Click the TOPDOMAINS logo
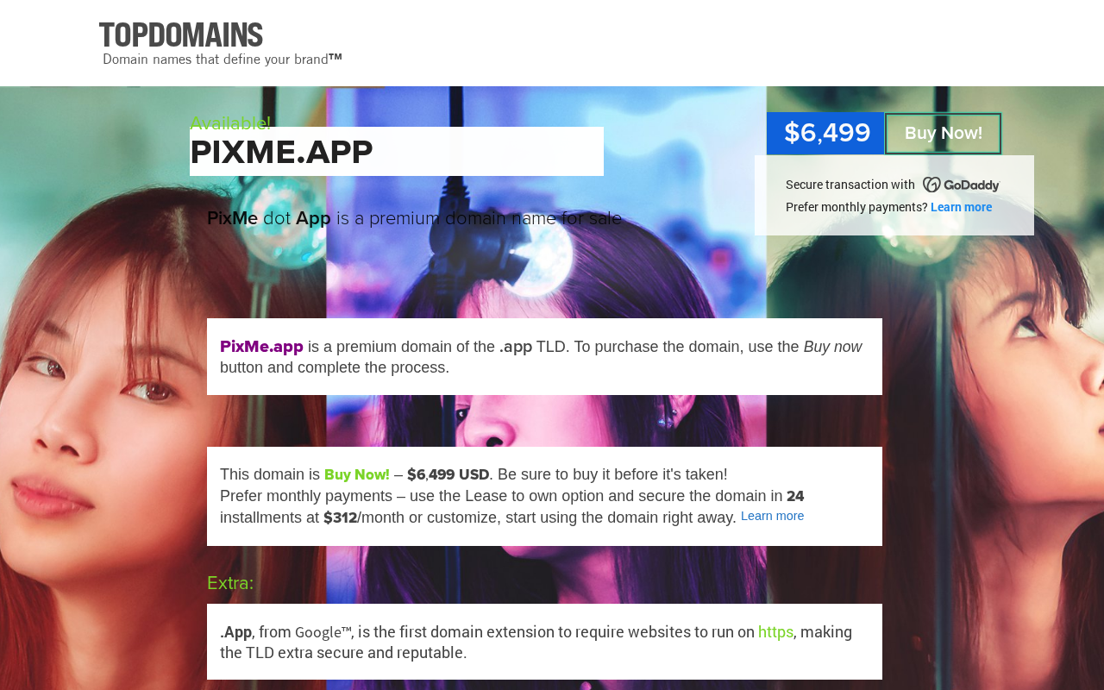The height and width of the screenshot is (690, 1104). [181, 35]
